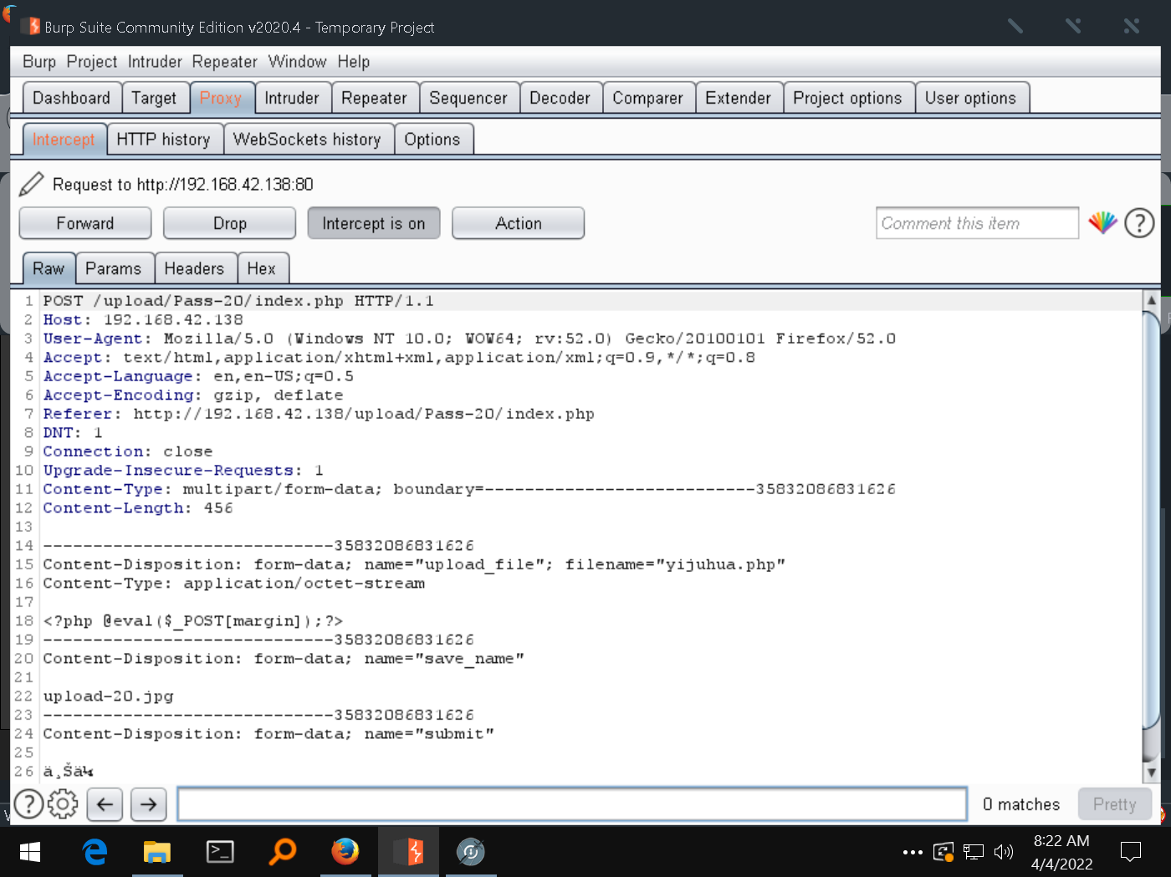Open Windows notification center

1131,852
